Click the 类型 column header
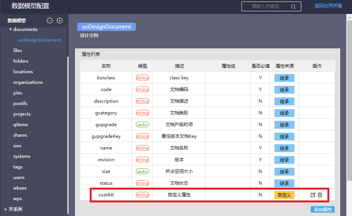 tap(142, 66)
